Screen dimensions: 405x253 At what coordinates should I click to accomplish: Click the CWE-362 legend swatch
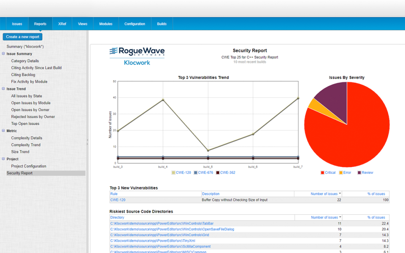tap(219, 172)
